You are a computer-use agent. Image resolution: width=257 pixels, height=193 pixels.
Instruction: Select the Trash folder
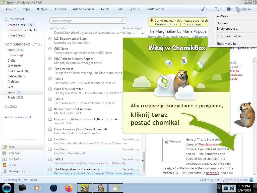pyautogui.click(x=15, y=98)
